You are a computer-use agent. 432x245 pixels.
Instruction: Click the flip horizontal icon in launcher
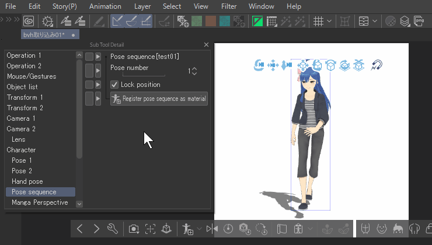click(x=211, y=229)
